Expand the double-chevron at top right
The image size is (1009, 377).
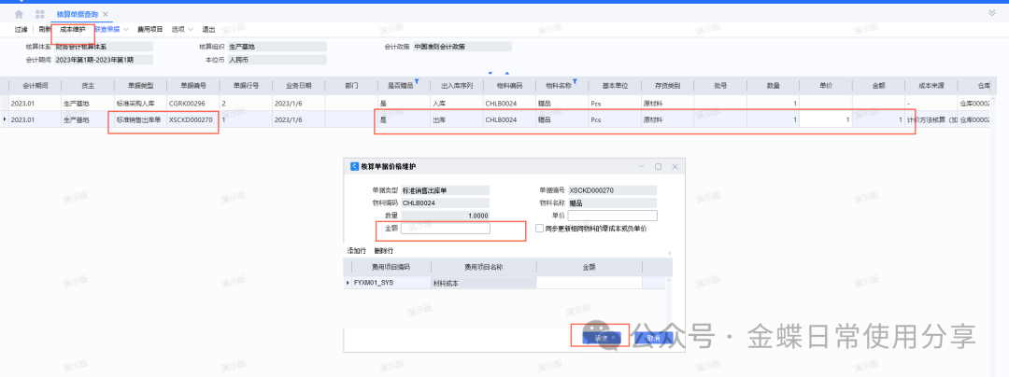pos(991,14)
